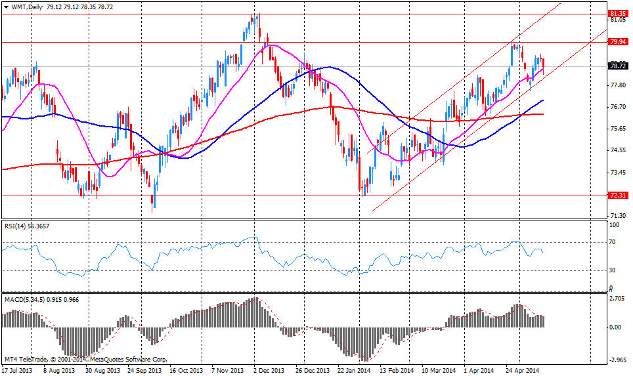This screenshot has width=633, height=376.
Task: Click the MT4 TeleTrade copyright text
Action: click(85, 360)
